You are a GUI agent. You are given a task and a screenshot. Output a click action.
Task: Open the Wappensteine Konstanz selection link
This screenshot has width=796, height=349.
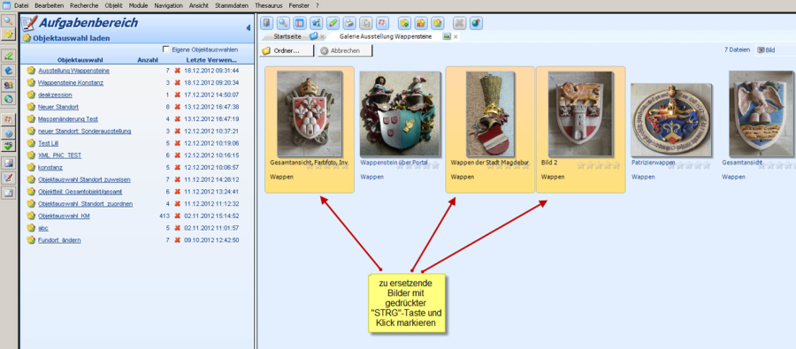[71, 83]
